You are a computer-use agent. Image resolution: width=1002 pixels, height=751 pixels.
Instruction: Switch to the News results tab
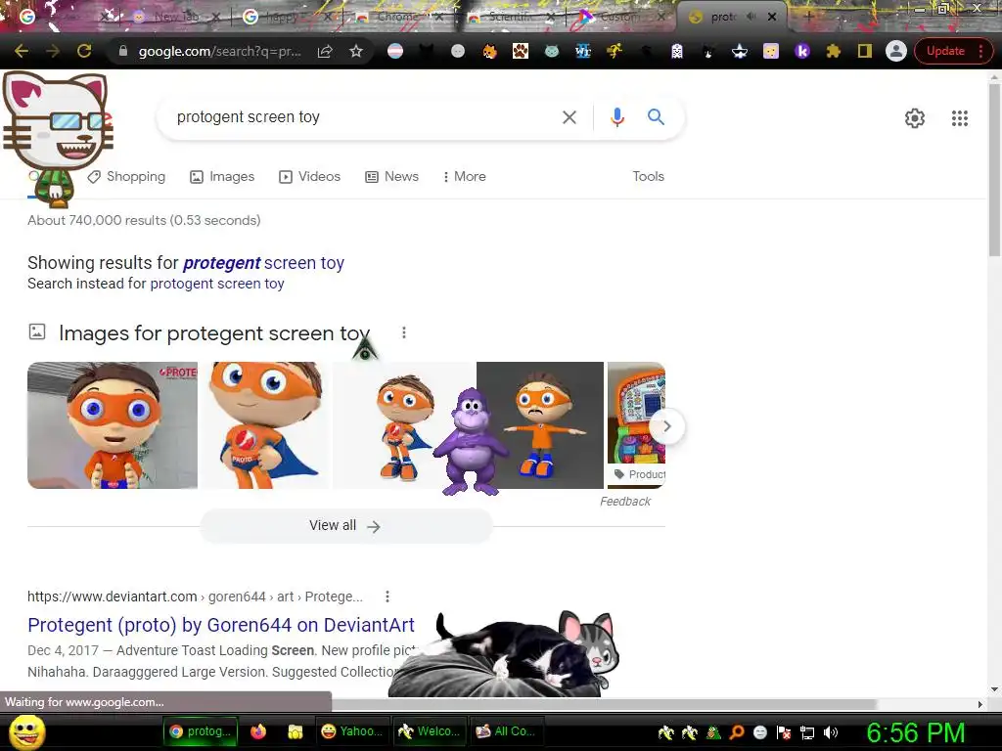pyautogui.click(x=392, y=177)
